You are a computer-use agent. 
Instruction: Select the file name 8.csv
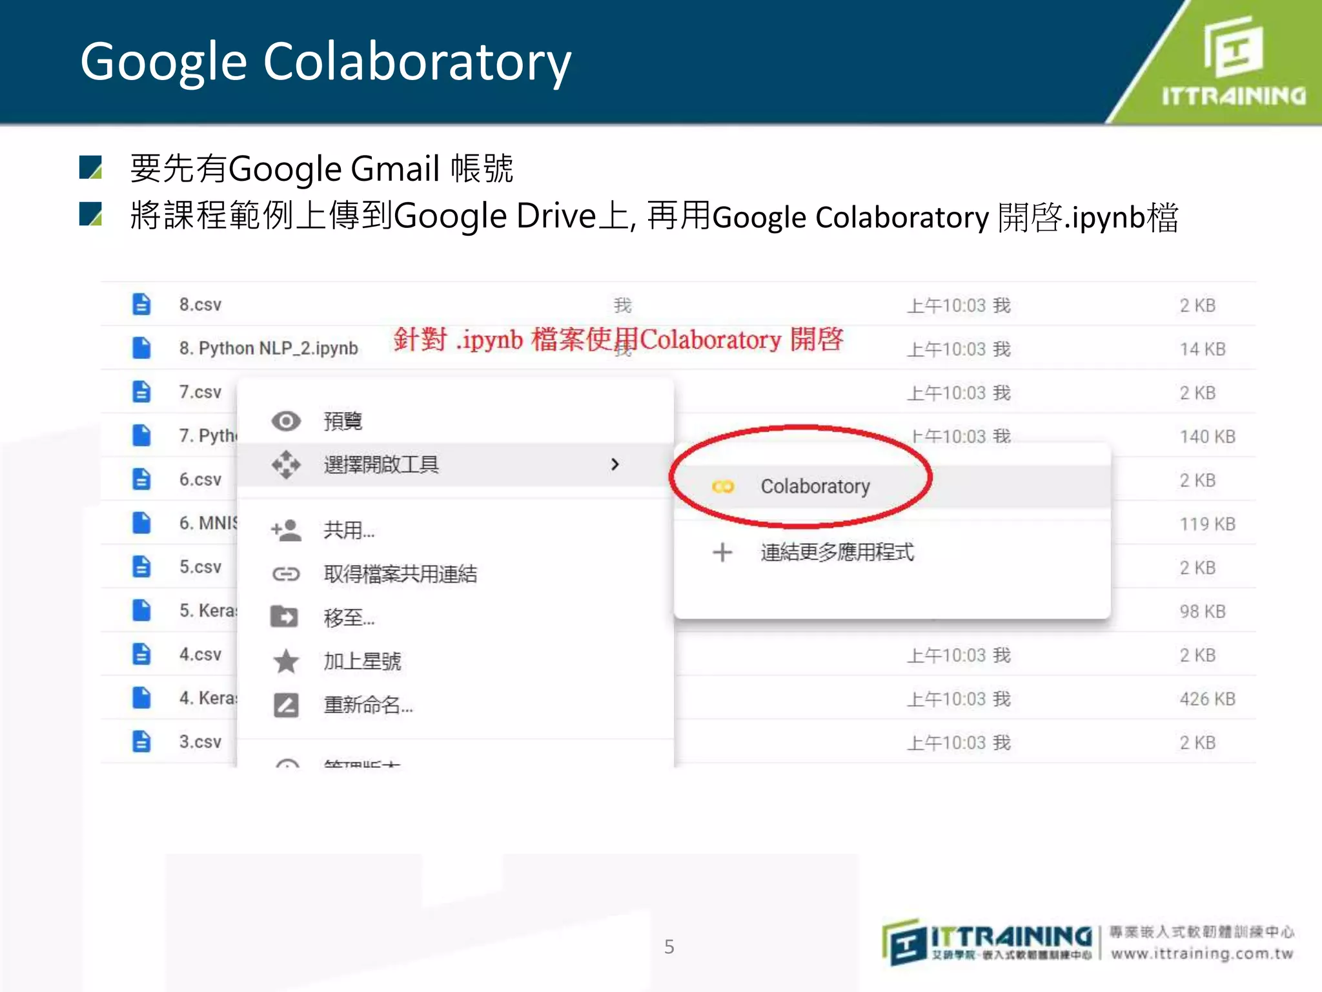tap(200, 304)
